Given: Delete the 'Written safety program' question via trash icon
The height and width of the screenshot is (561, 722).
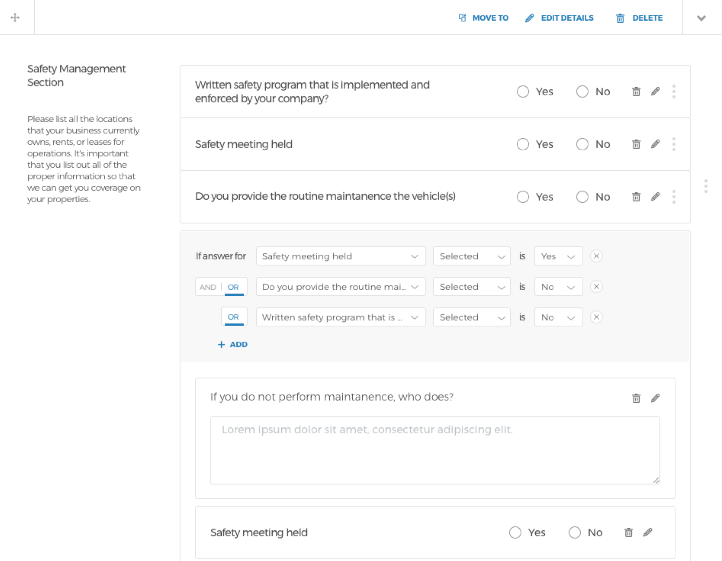Looking at the screenshot, I should click(636, 92).
